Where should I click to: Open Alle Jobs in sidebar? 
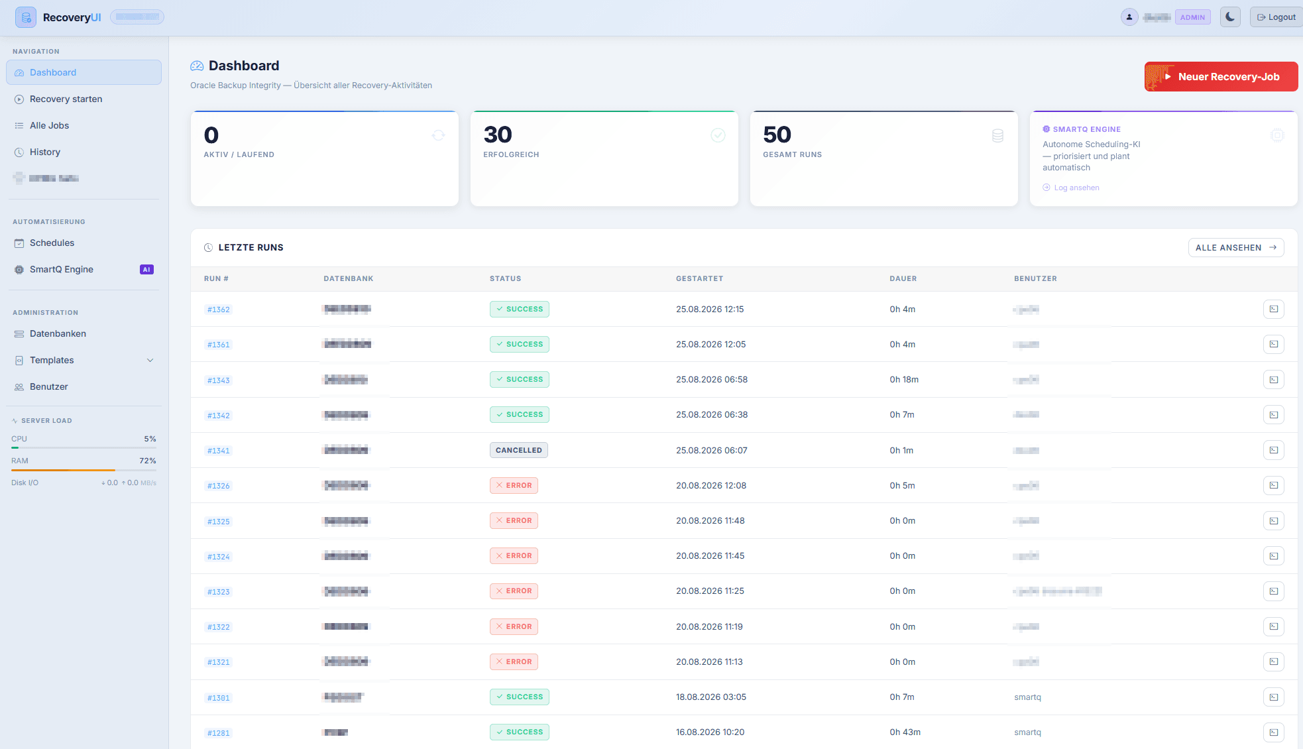84,125
